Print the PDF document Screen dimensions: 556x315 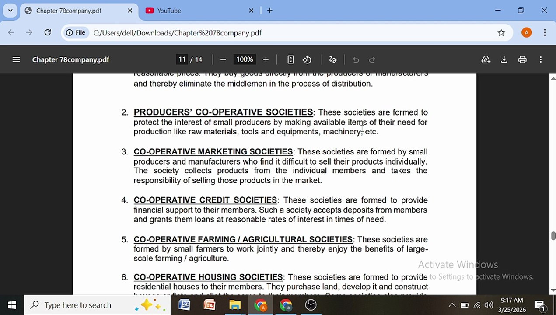pyautogui.click(x=522, y=59)
